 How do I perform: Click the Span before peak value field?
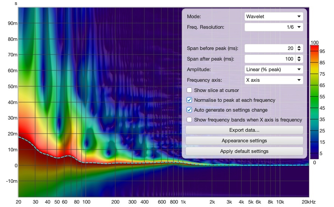(x=270, y=48)
